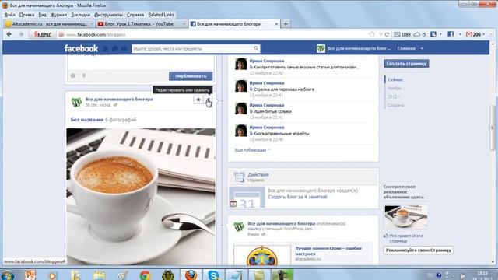
Task: Switch to the YouTube 'Блог. Урок 1' tab
Action: click(x=142, y=24)
